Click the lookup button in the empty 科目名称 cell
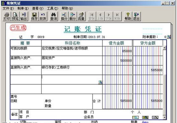 pos(100,82)
